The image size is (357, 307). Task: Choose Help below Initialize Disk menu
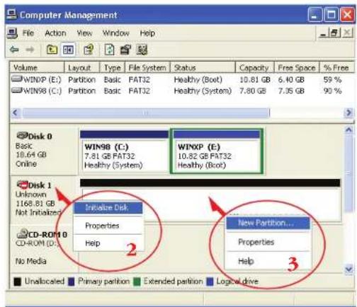pos(108,243)
